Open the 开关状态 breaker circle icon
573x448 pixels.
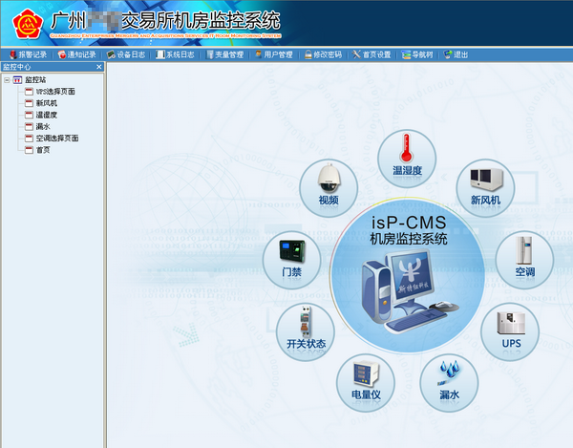[306, 332]
